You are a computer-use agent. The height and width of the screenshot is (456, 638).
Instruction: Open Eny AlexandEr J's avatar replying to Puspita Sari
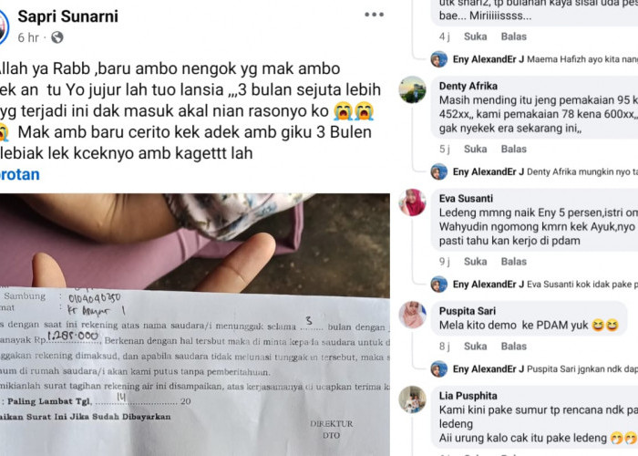pyautogui.click(x=439, y=368)
